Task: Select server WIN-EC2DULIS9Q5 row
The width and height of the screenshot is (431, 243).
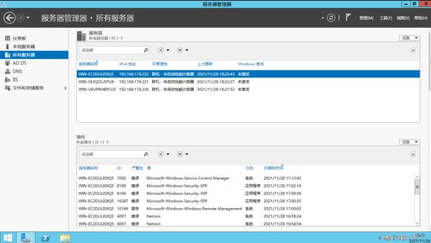Action: point(248,74)
